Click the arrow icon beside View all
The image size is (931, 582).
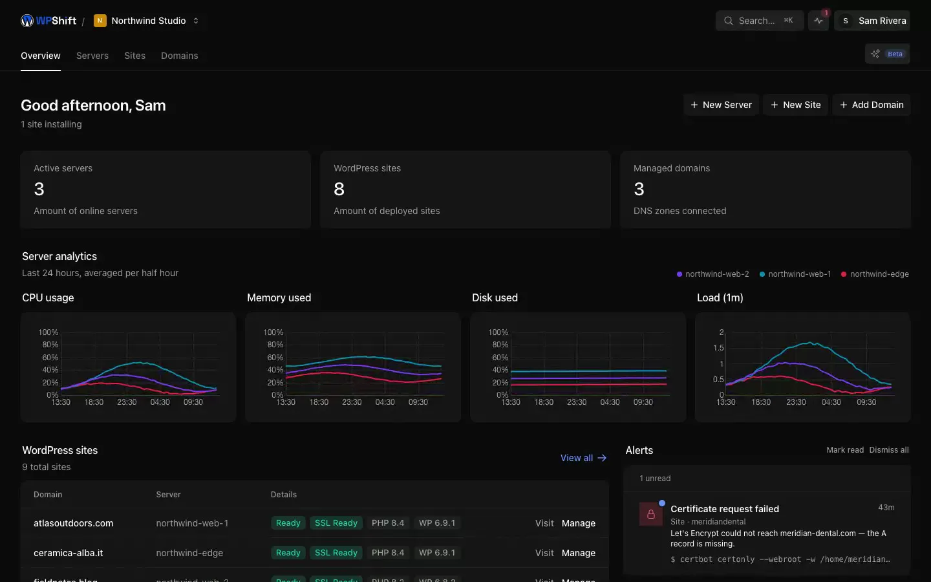(602, 458)
